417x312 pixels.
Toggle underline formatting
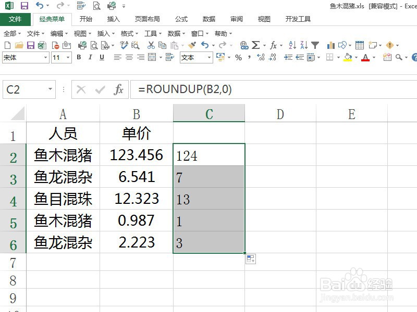[x=101, y=56]
